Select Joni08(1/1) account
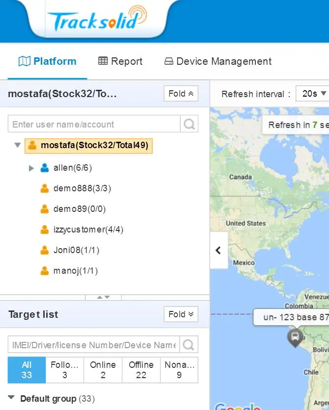 76,250
